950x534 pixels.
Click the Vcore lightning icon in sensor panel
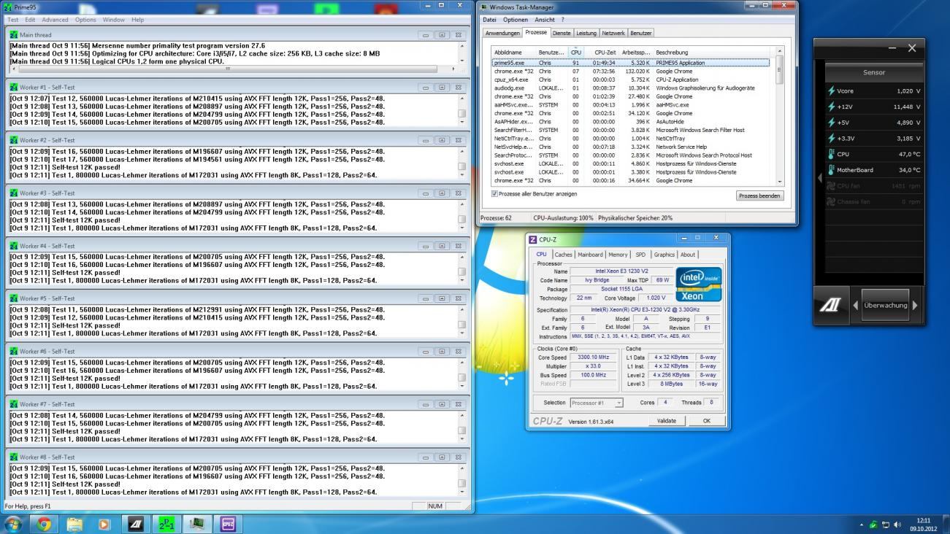click(x=831, y=91)
